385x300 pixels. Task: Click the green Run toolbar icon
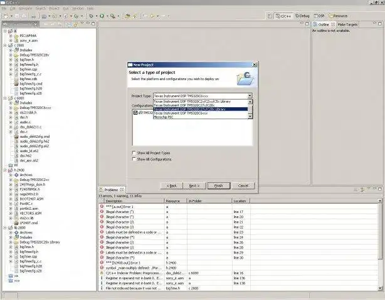tap(102, 16)
